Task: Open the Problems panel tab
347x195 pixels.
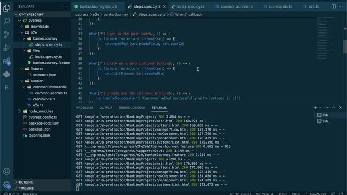Action: point(85,108)
